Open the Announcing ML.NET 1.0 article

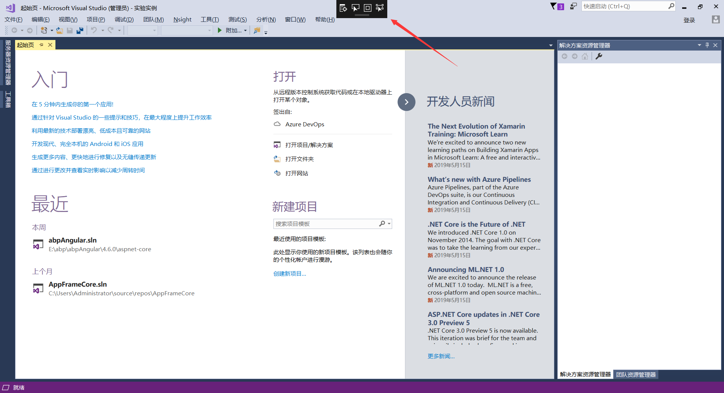pyautogui.click(x=466, y=270)
